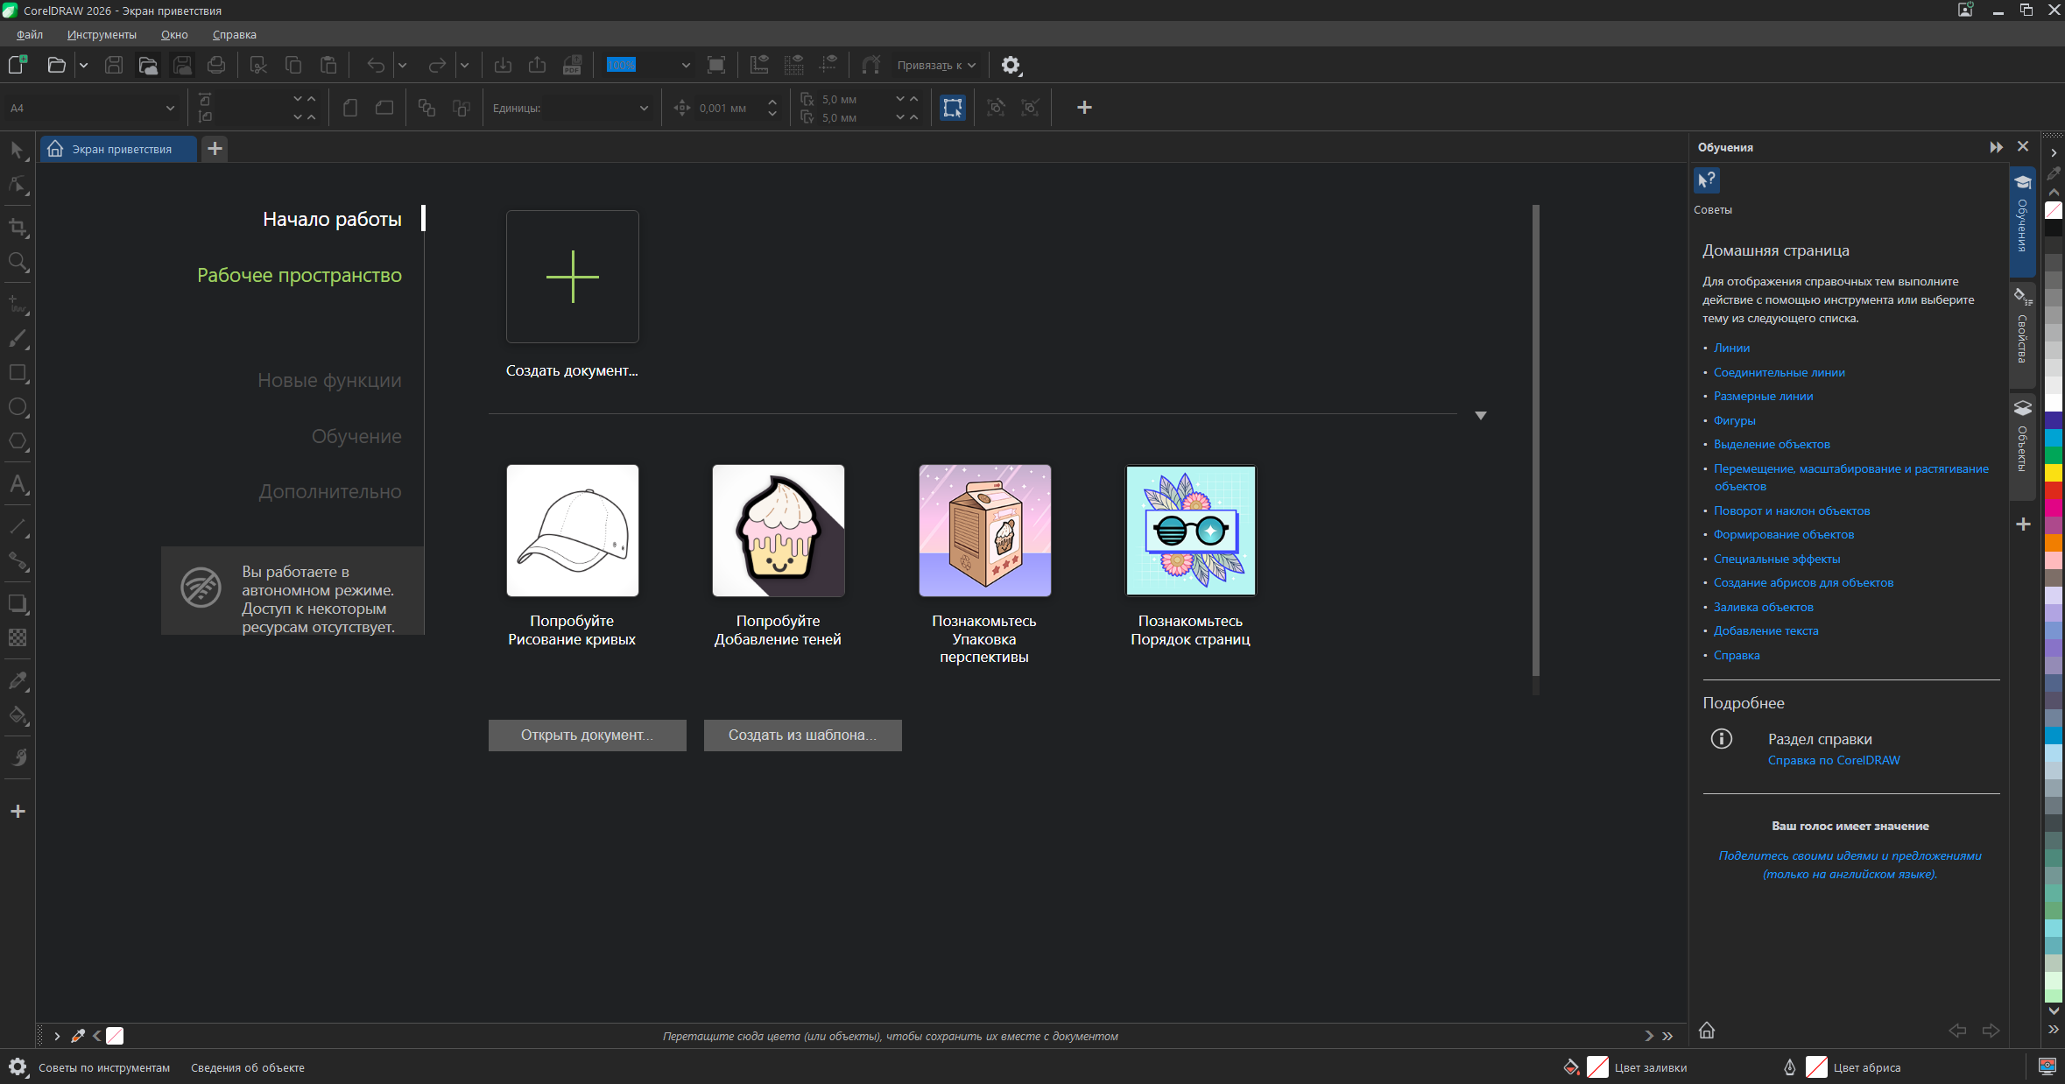Open the dropdown arrow next to the Open folder icon
The height and width of the screenshot is (1084, 2065).
click(83, 66)
